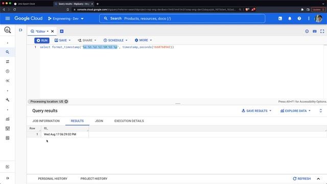The height and width of the screenshot is (184, 327).
Task: Close the Editor tab
Action: click(x=52, y=31)
